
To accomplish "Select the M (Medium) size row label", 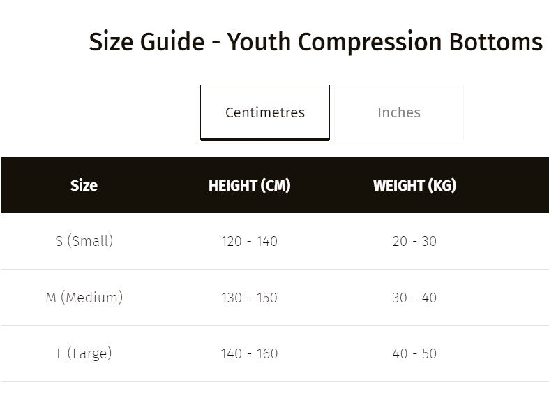I will coord(84,298).
